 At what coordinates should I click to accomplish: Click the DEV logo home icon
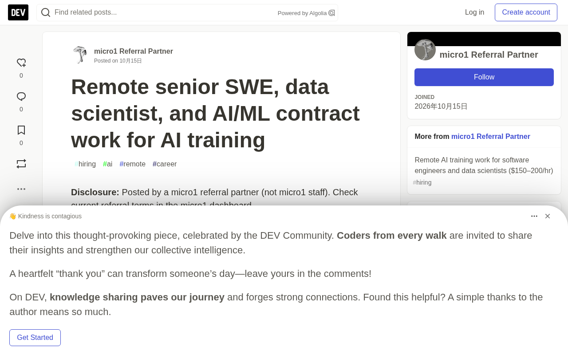(x=18, y=12)
